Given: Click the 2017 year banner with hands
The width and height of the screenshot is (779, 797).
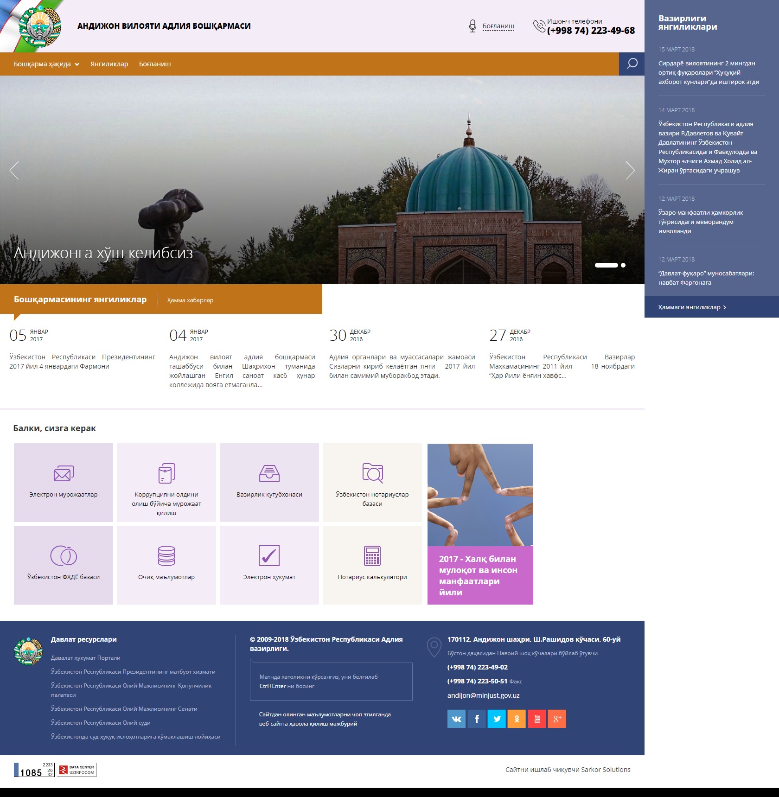Looking at the screenshot, I should pyautogui.click(x=480, y=524).
